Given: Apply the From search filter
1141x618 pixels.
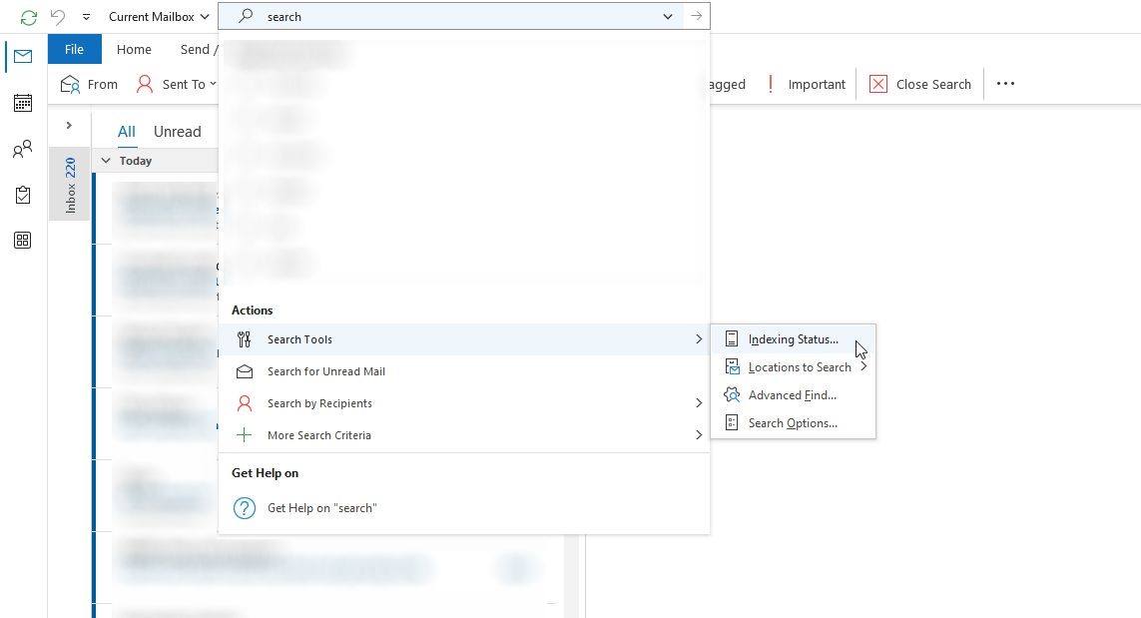Looking at the screenshot, I should (x=88, y=84).
